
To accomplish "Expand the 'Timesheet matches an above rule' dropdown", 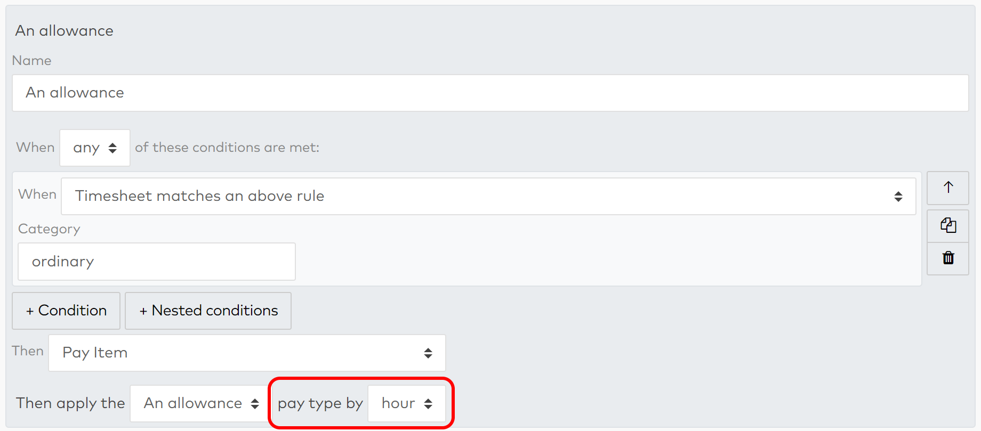I will click(x=488, y=196).
